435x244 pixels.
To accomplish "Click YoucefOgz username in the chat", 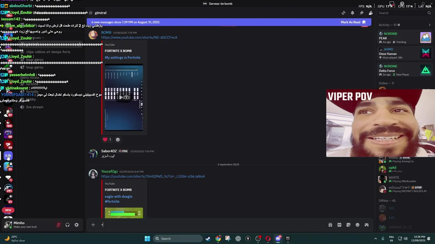I will (109, 171).
